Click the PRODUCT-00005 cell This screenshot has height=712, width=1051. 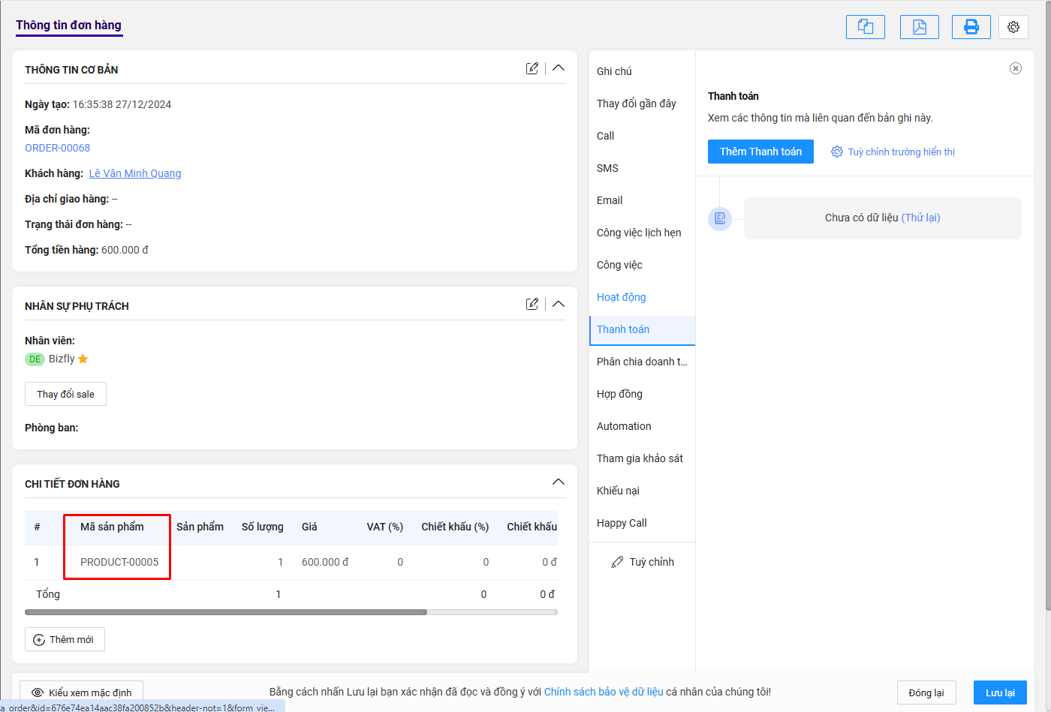coord(119,562)
